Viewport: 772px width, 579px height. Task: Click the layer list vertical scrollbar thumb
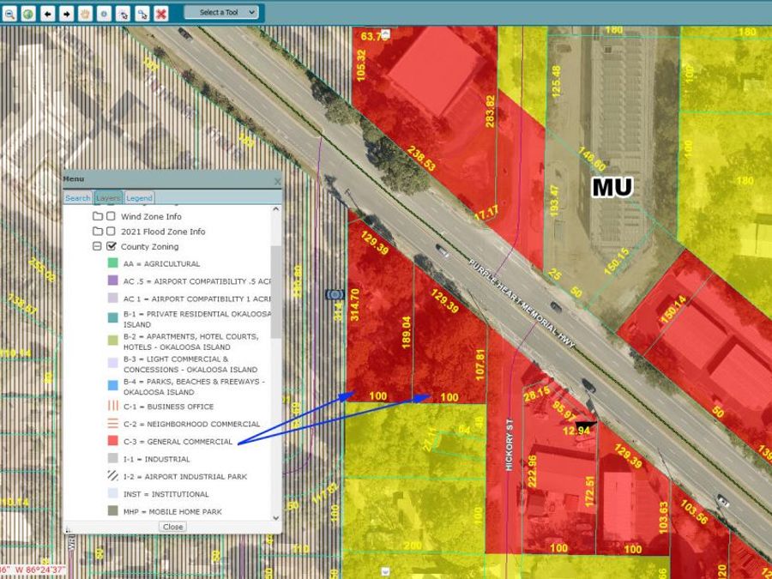point(275,292)
